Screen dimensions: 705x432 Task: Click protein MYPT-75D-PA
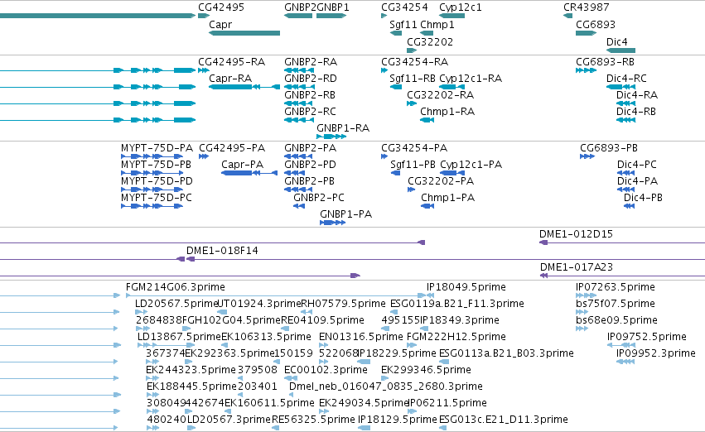[157, 148]
